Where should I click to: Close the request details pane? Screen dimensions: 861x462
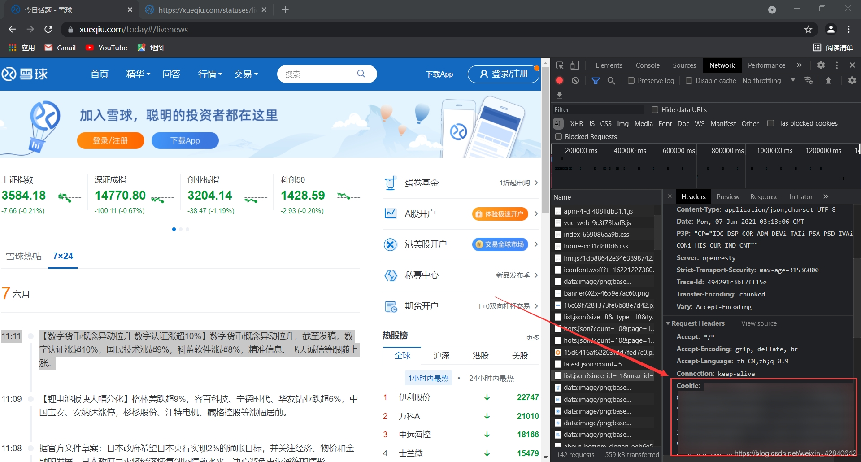(670, 196)
